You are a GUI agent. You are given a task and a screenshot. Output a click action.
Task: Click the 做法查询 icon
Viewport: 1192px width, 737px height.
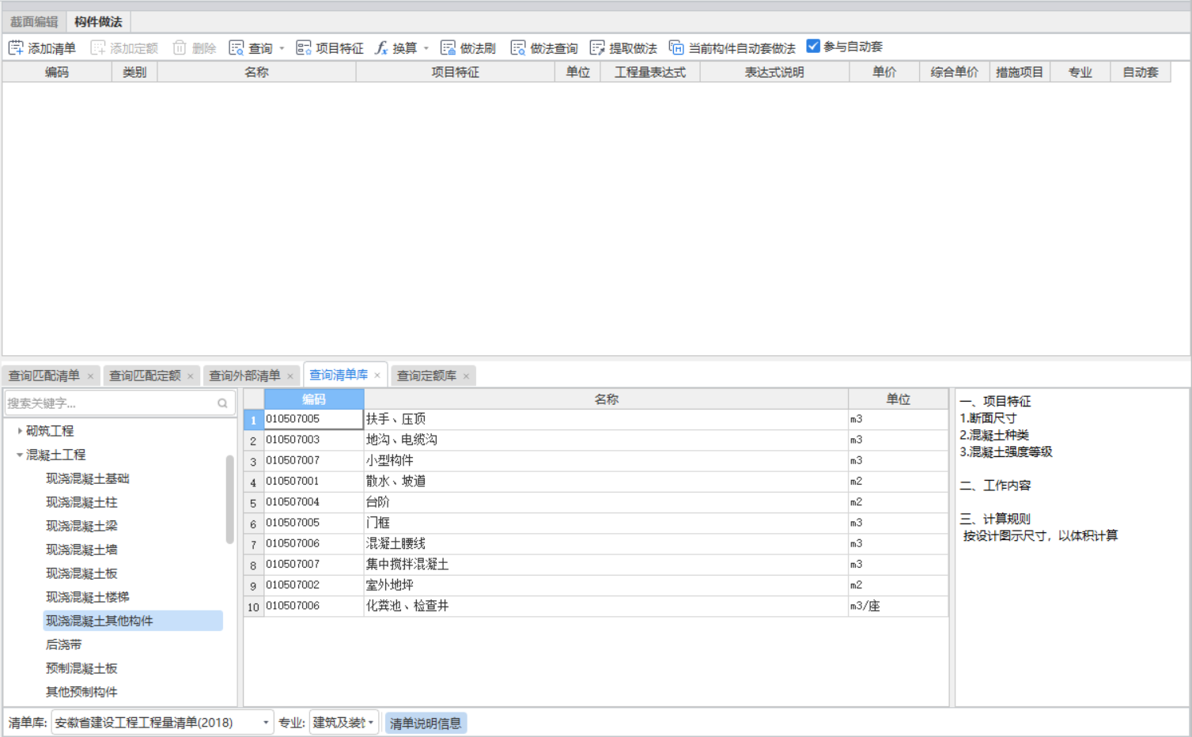518,48
